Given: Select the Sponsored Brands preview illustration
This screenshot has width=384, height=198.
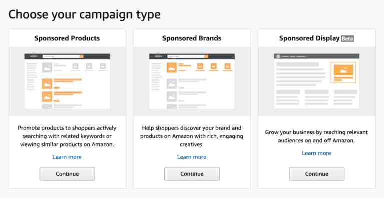Looking at the screenshot, I should pos(192,81).
